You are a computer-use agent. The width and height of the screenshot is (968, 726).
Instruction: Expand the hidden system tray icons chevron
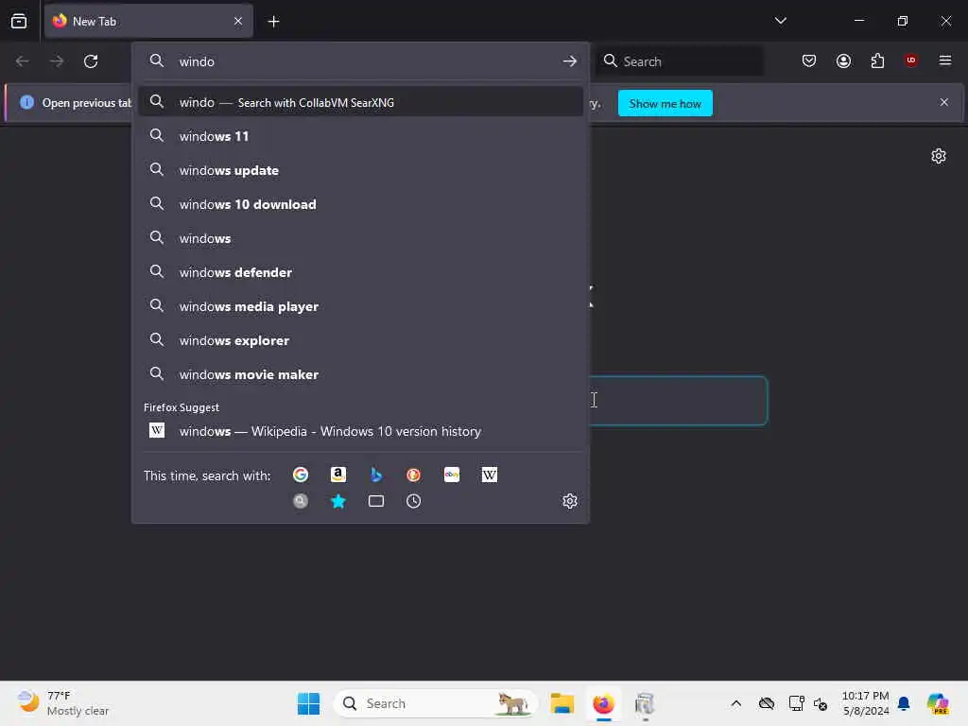coord(735,703)
